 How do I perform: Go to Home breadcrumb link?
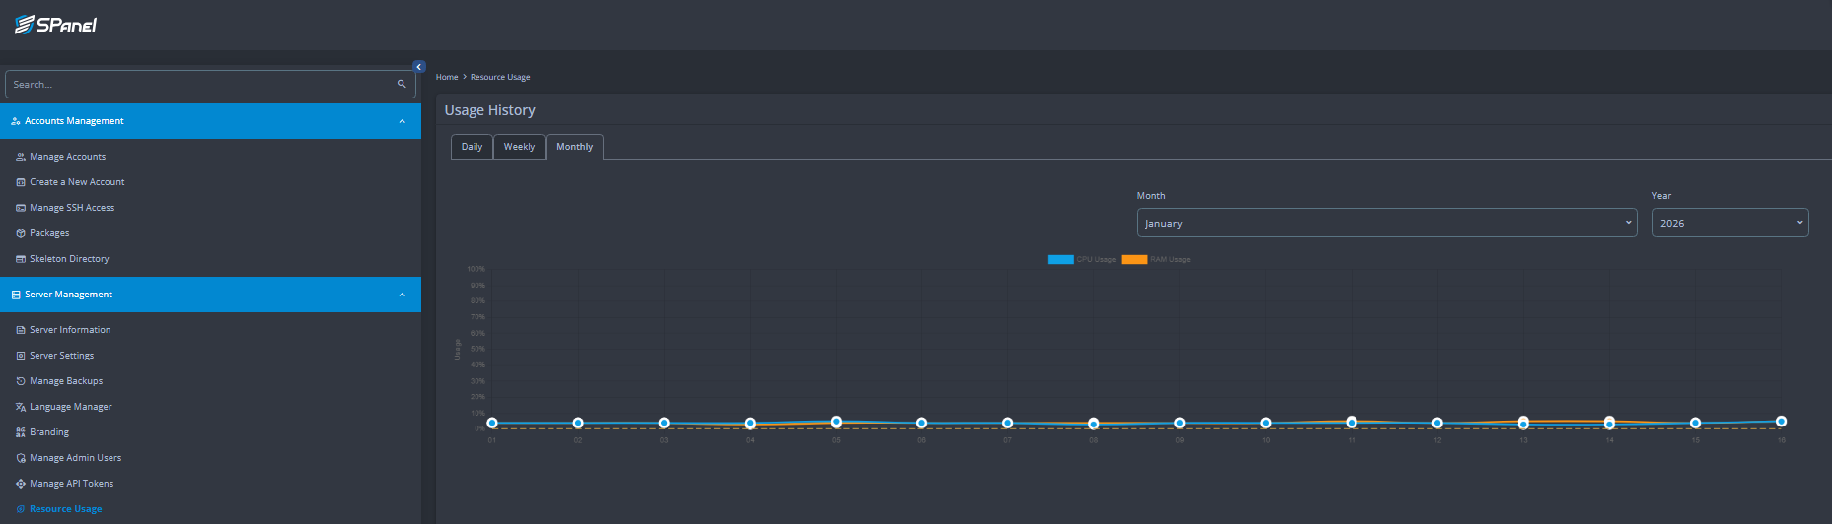tap(447, 77)
